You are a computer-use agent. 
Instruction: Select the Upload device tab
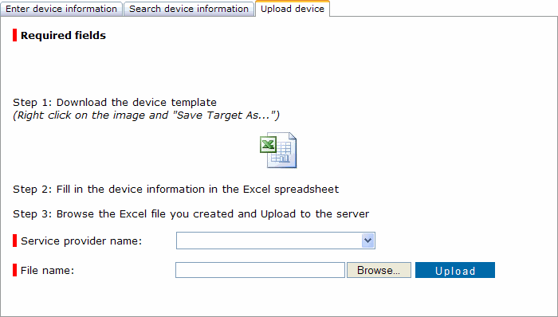coord(293,9)
